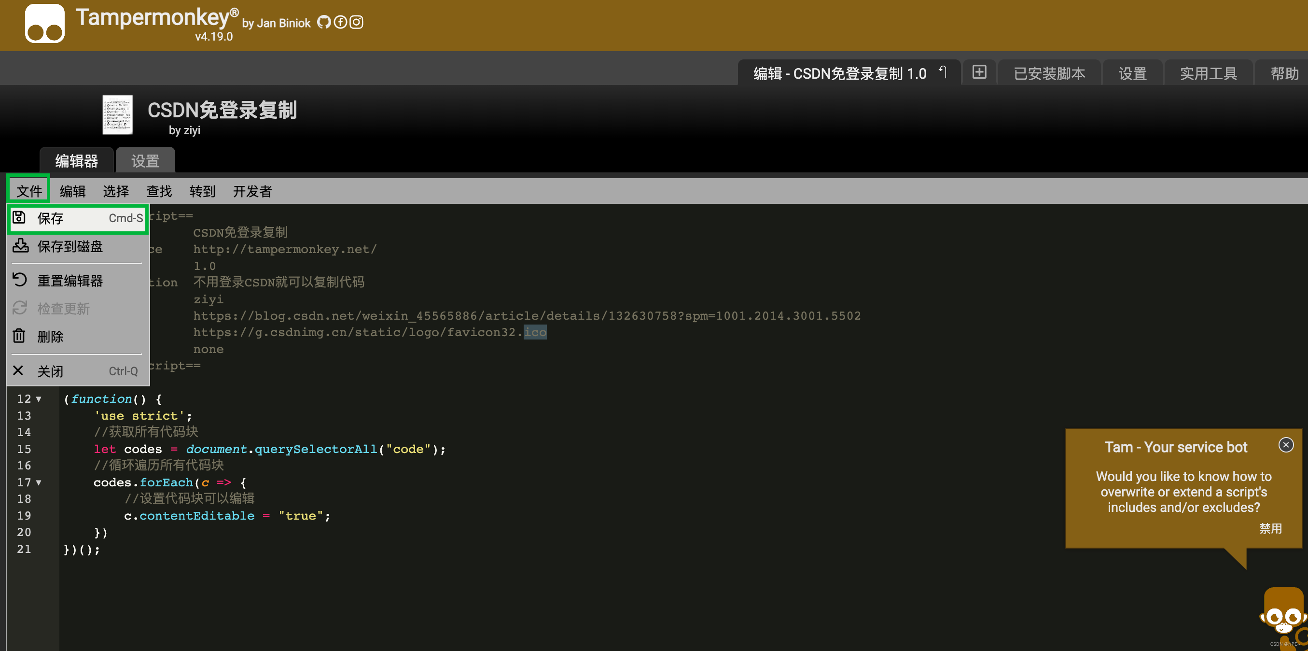Choose 重置编辑器 menu entry
The width and height of the screenshot is (1308, 651).
(78, 281)
